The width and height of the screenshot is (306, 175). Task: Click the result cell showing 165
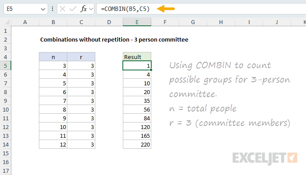[x=137, y=136]
